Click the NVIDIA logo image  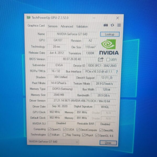coord(109,47)
